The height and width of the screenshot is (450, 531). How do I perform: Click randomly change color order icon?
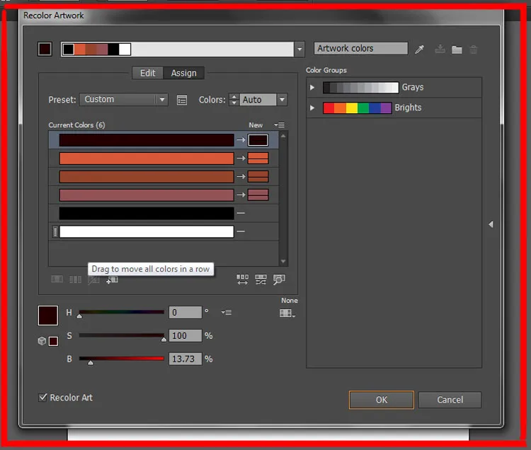(243, 280)
